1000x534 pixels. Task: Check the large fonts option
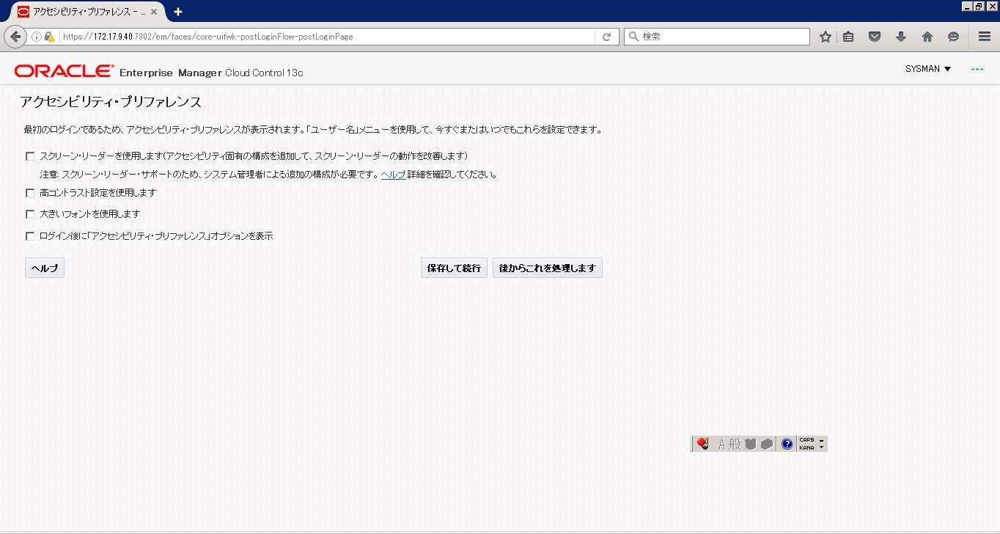click(x=30, y=214)
